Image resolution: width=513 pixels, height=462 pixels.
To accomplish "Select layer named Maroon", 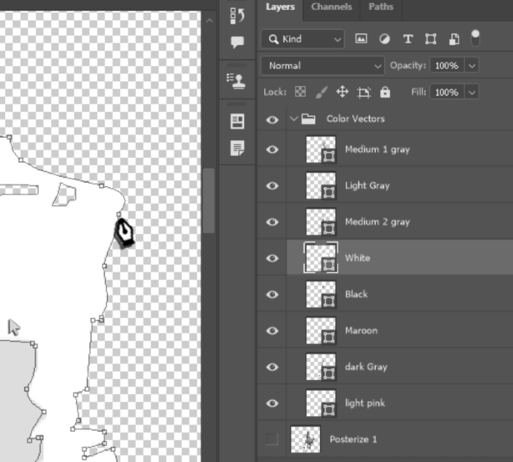I will pyautogui.click(x=361, y=331).
